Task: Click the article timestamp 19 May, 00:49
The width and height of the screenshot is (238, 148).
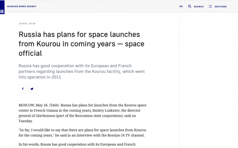Action: point(27,23)
